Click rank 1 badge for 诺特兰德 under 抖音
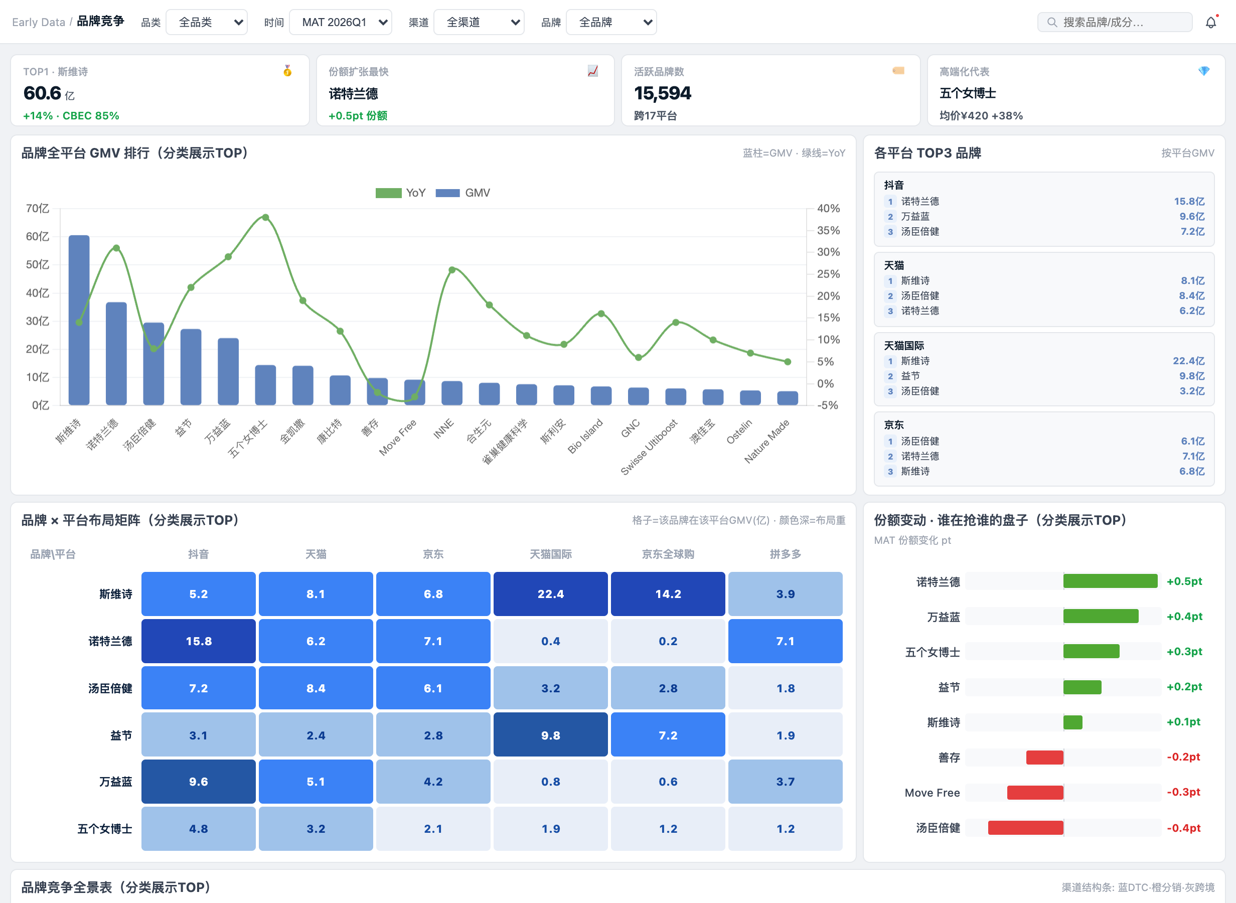This screenshot has height=903, width=1236. tap(890, 202)
